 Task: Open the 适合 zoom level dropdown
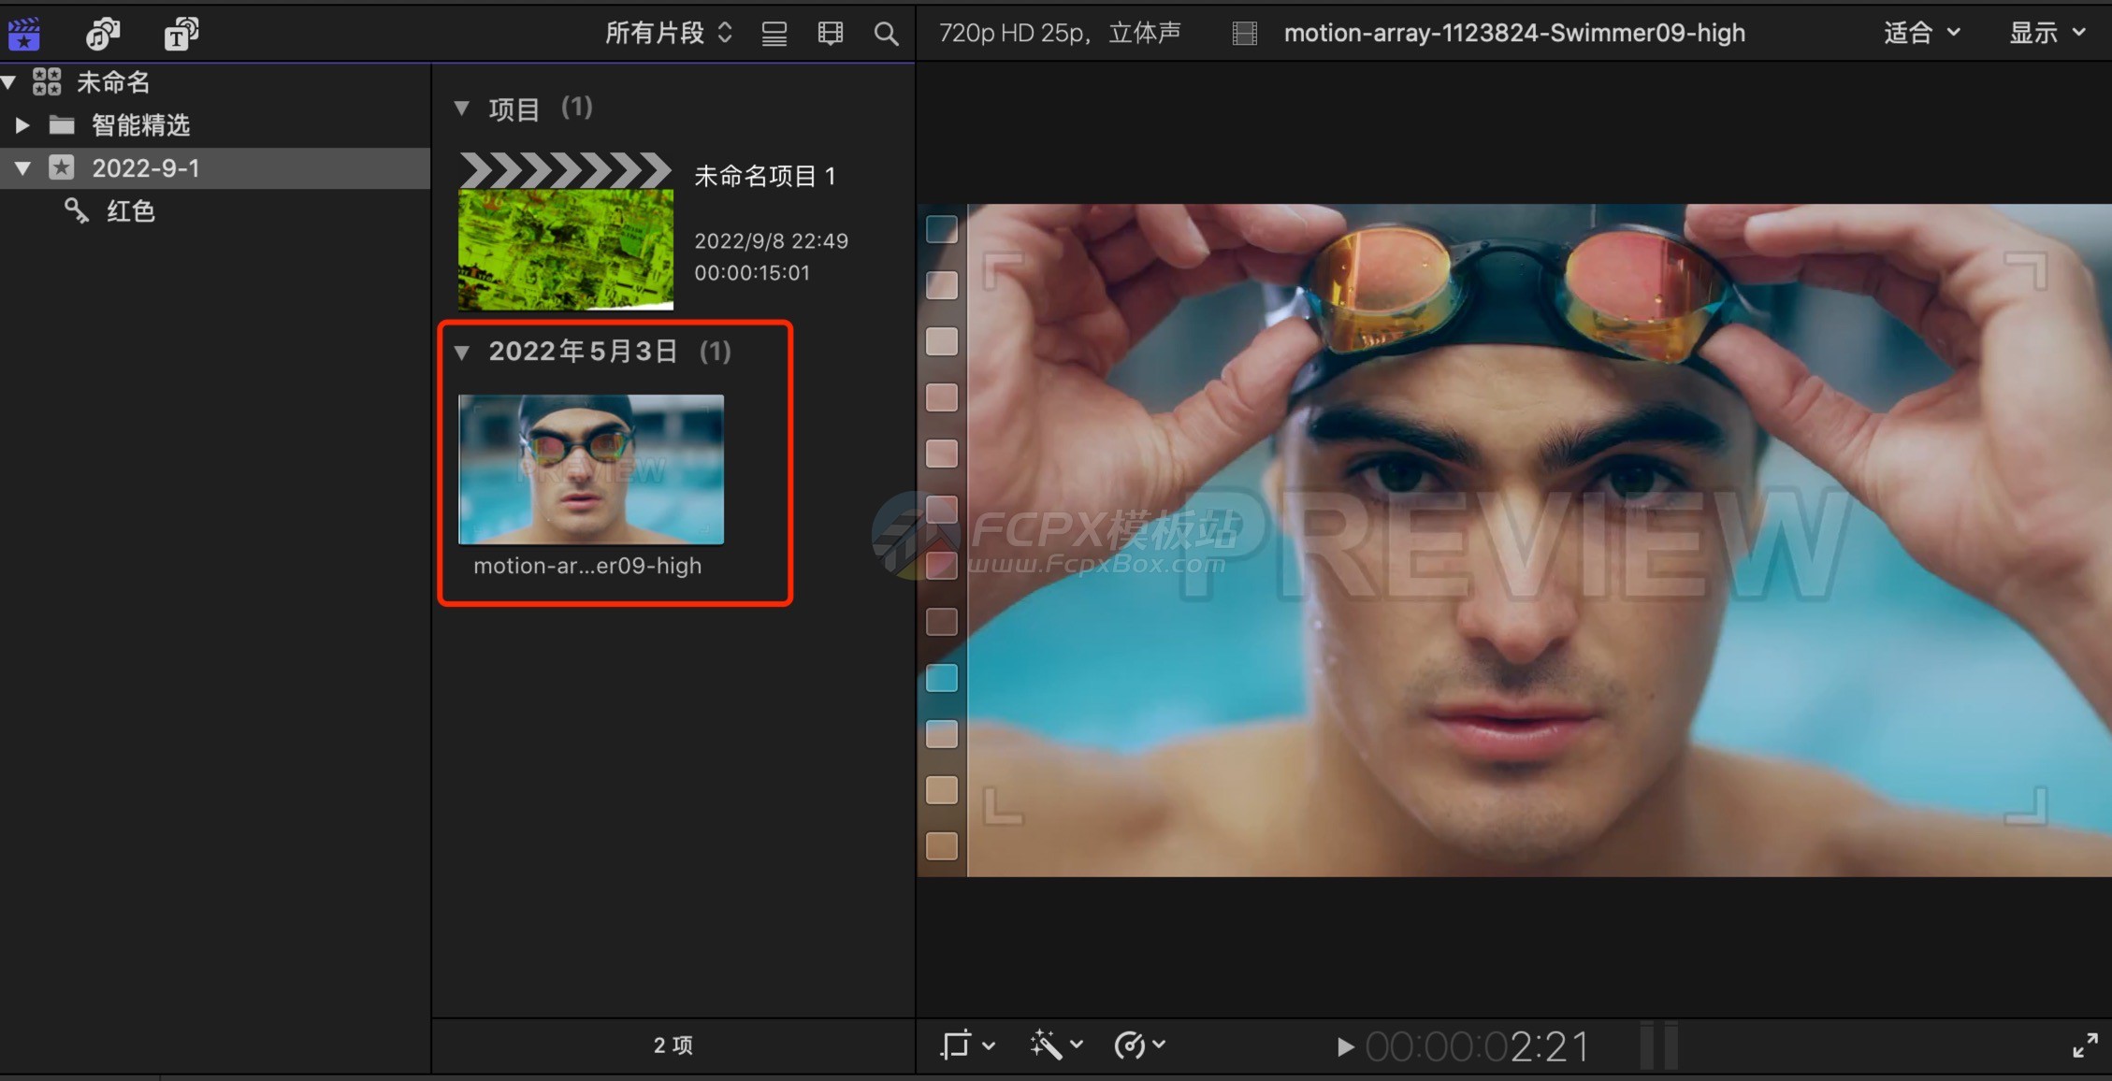click(1921, 34)
